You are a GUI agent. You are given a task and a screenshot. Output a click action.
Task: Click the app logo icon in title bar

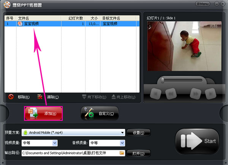click(7, 5)
